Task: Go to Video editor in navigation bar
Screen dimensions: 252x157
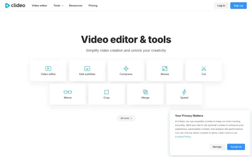Action: pyautogui.click(x=39, y=5)
